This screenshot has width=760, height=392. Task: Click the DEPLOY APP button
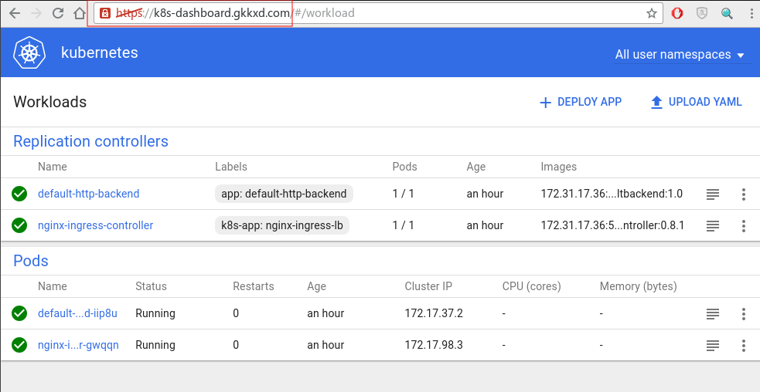pos(581,102)
